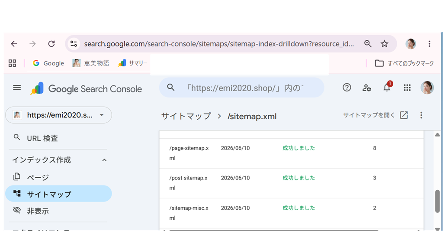The height and width of the screenshot is (251, 443).
Task: Click the browser address bar URL
Action: point(218,44)
